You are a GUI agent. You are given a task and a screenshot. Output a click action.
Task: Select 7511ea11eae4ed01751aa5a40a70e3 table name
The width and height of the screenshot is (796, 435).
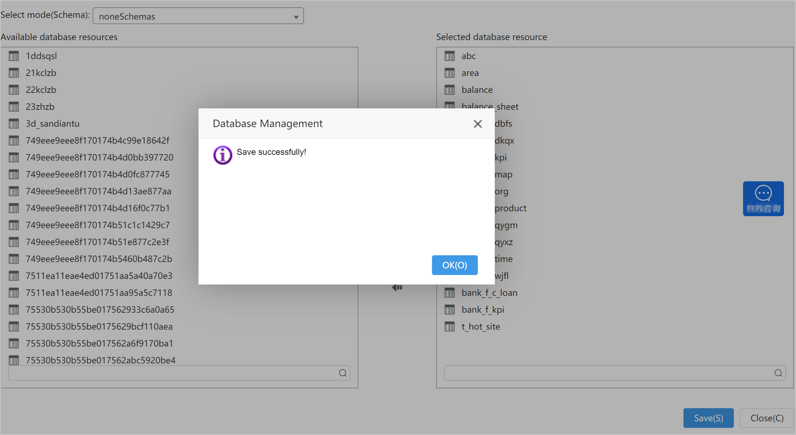pyautogui.click(x=99, y=275)
